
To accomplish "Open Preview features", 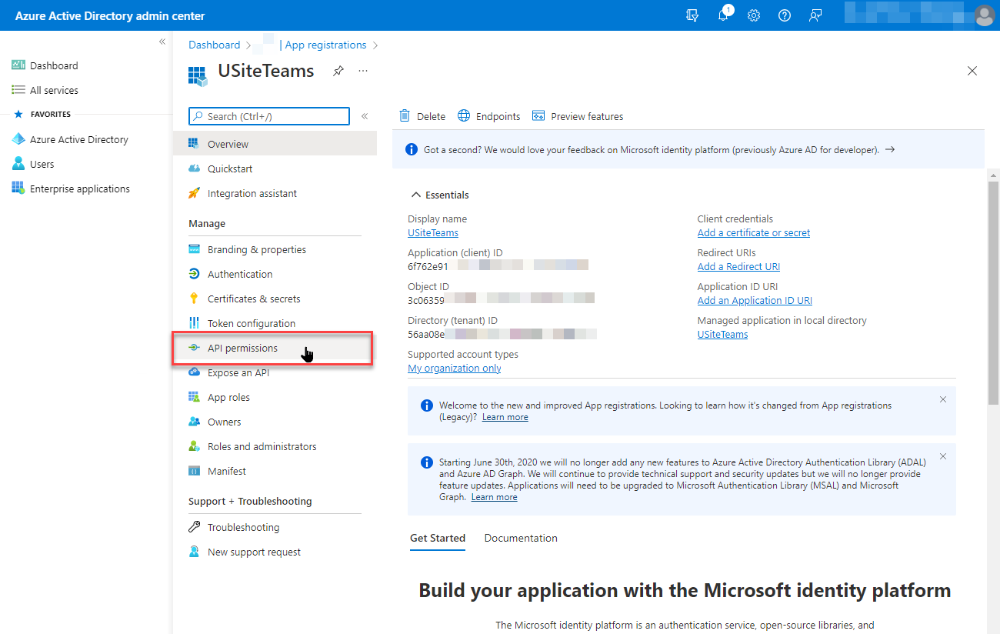I will click(x=578, y=116).
